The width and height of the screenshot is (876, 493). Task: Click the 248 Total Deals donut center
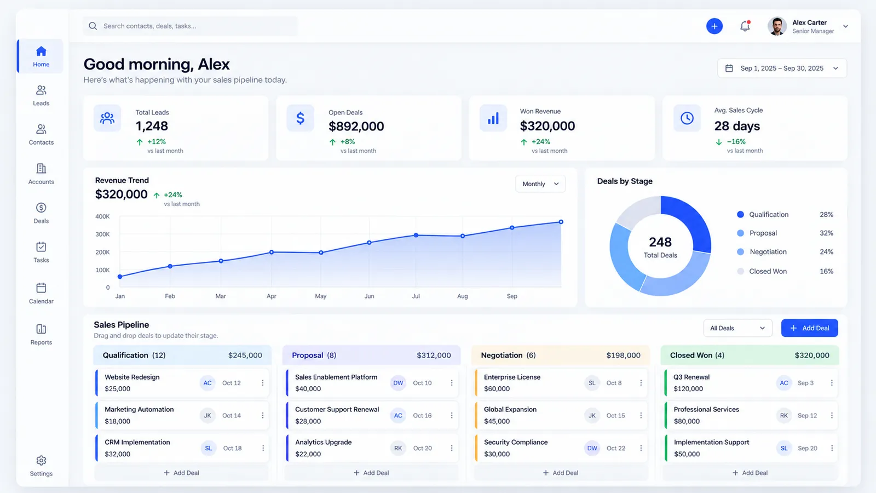click(x=660, y=247)
